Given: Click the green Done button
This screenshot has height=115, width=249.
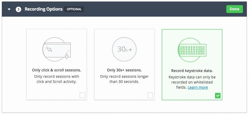Looking at the screenshot, I should pyautogui.click(x=234, y=9).
